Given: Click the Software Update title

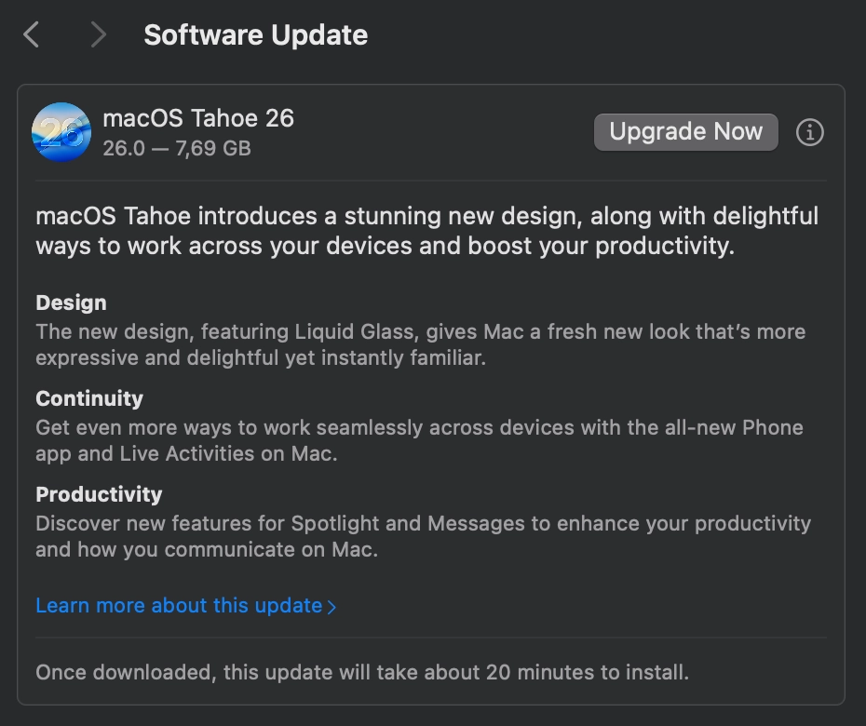Looking at the screenshot, I should click(256, 34).
